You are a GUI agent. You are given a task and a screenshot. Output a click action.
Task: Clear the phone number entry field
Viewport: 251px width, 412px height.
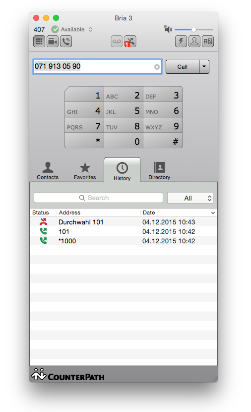point(157,67)
